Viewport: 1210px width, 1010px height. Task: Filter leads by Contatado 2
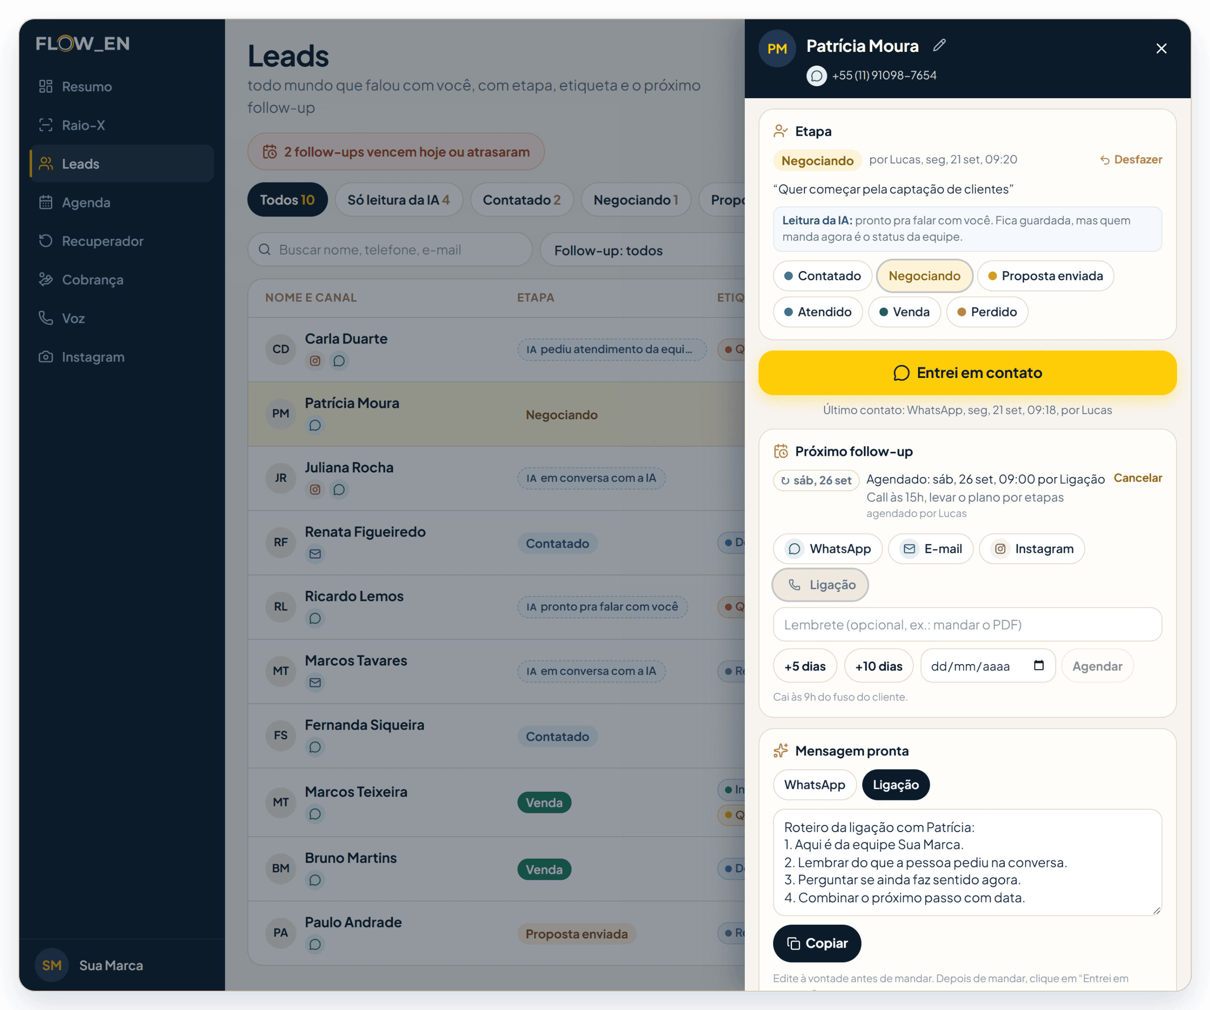point(522,200)
